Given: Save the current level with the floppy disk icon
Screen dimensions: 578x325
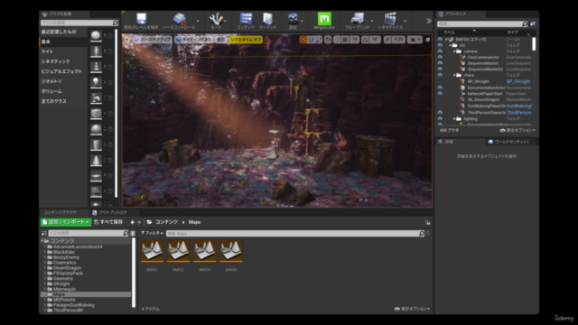Looking at the screenshot, I should click(141, 18).
